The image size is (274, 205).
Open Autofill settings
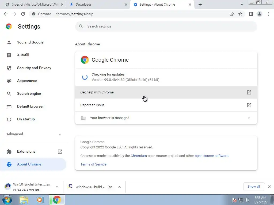[23, 55]
